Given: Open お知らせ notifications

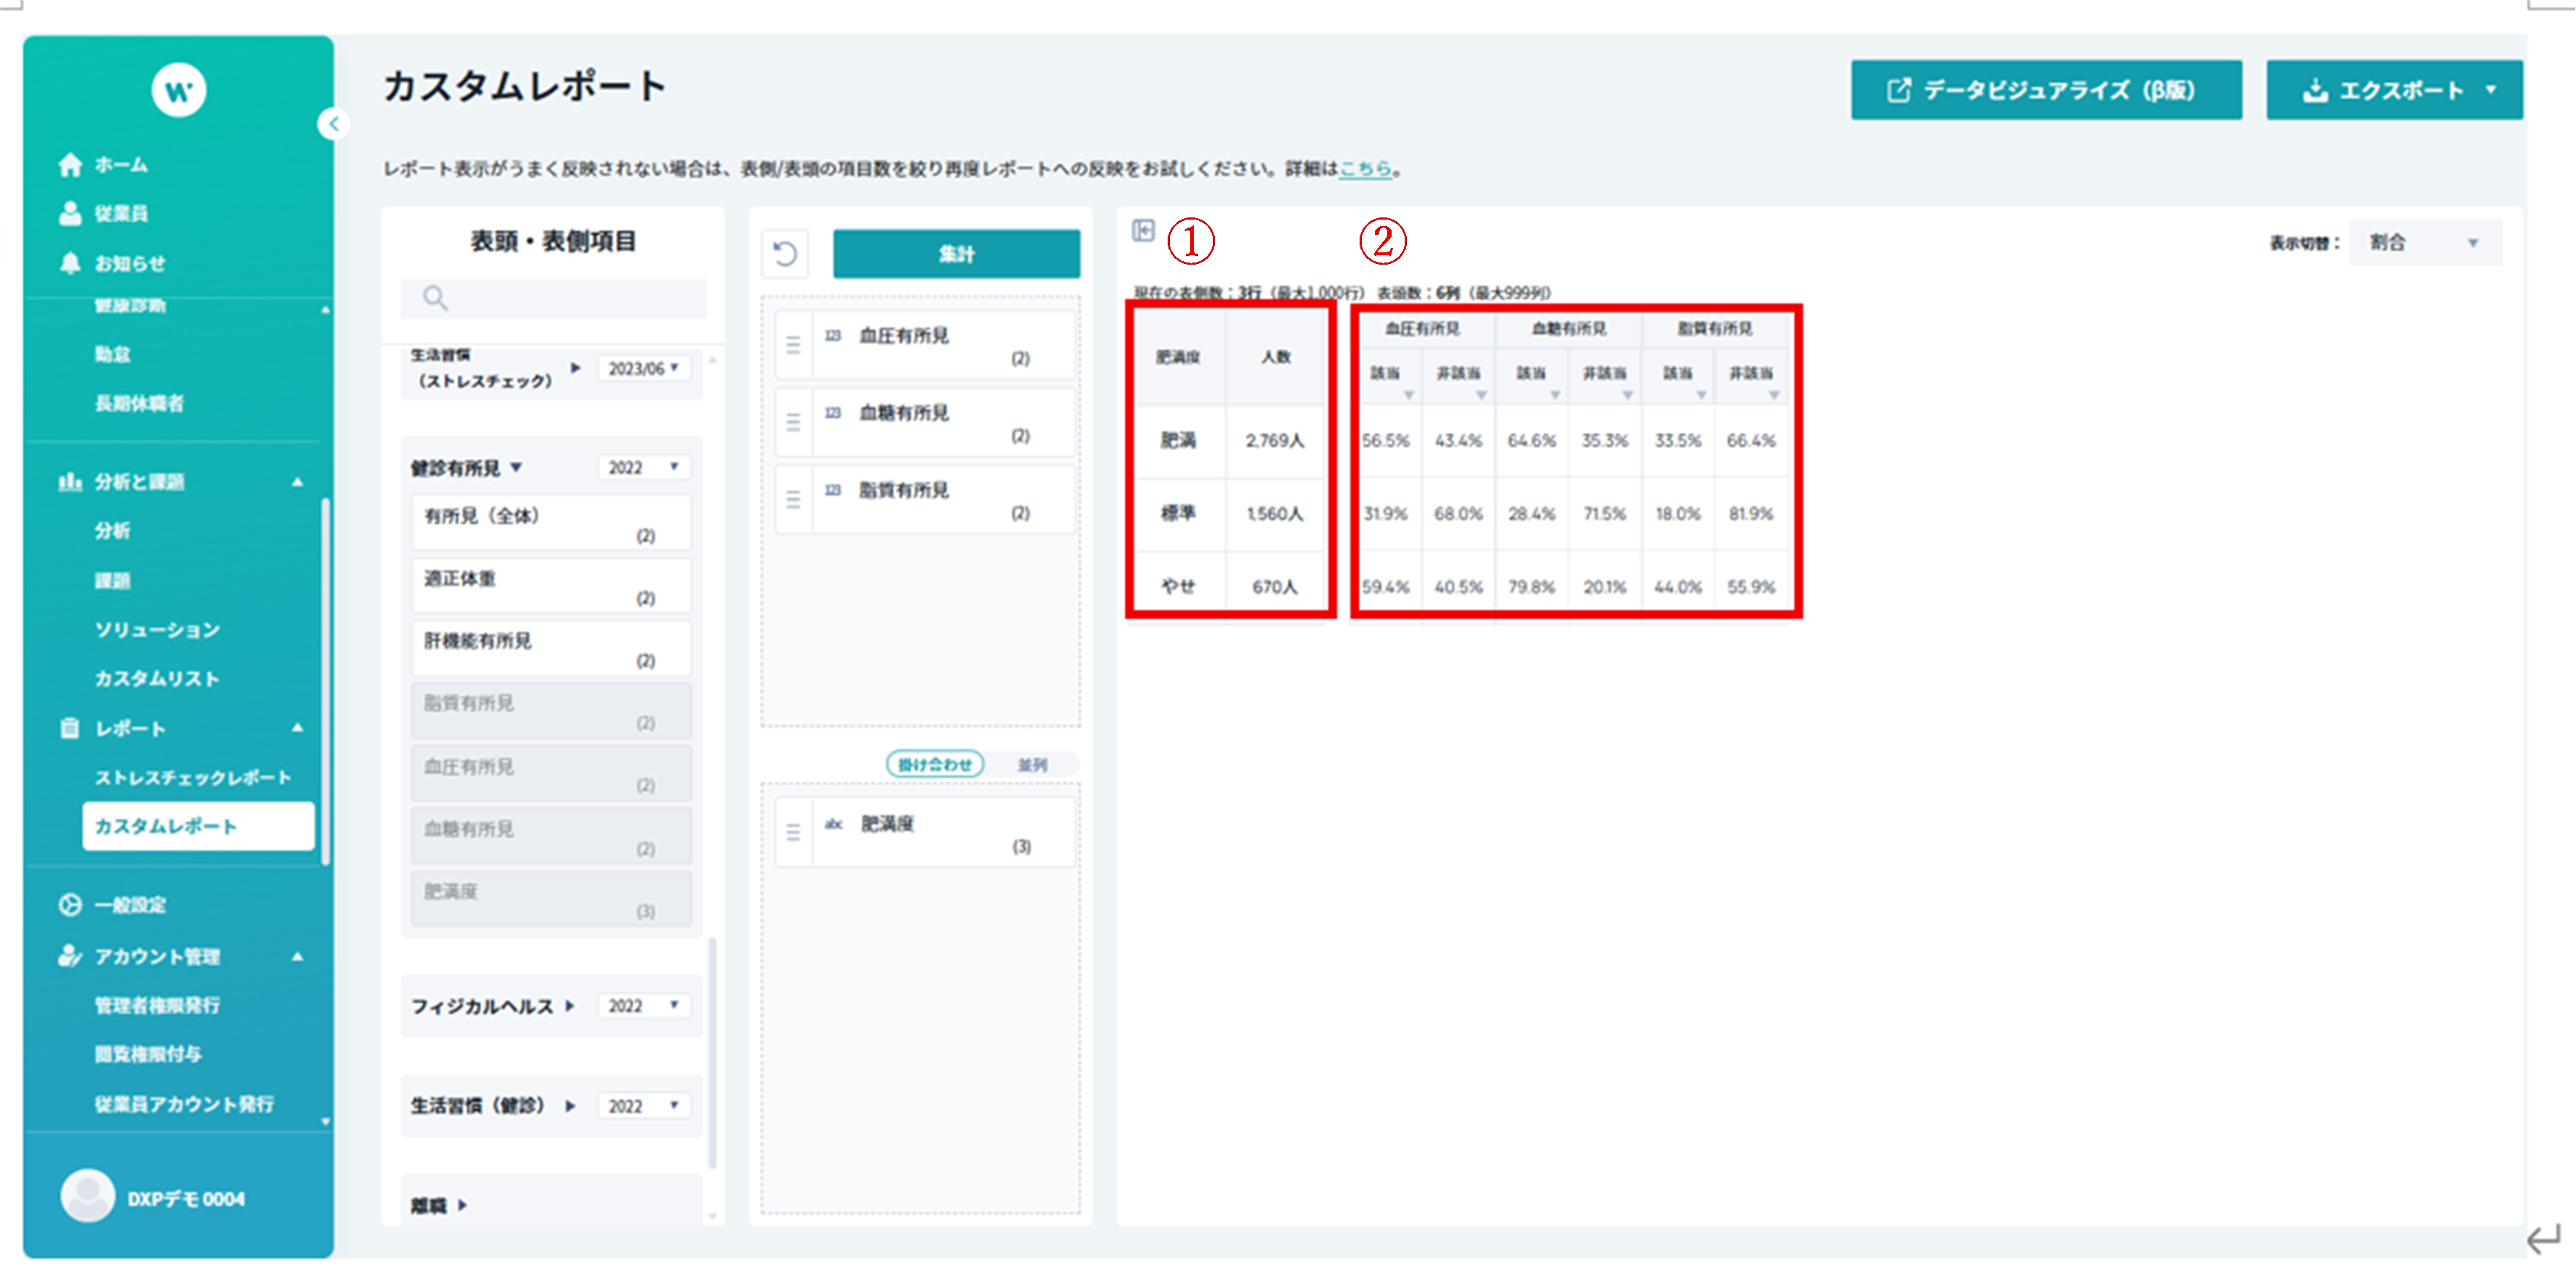Looking at the screenshot, I should click(130, 263).
